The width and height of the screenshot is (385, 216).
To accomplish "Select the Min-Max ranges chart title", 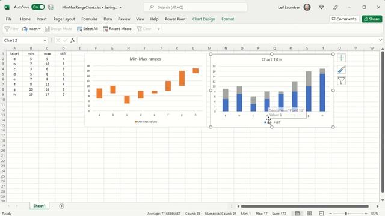I will pos(145,59).
